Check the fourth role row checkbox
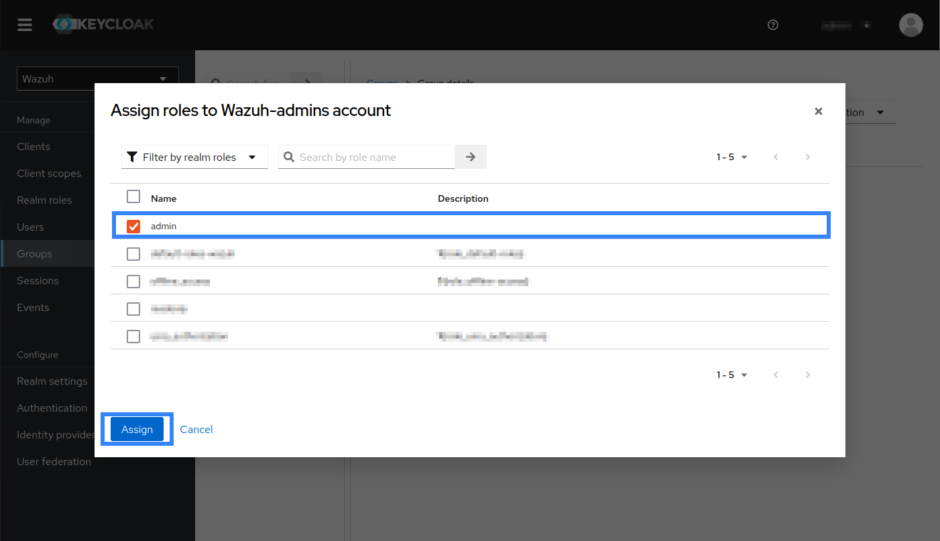 pyautogui.click(x=133, y=309)
